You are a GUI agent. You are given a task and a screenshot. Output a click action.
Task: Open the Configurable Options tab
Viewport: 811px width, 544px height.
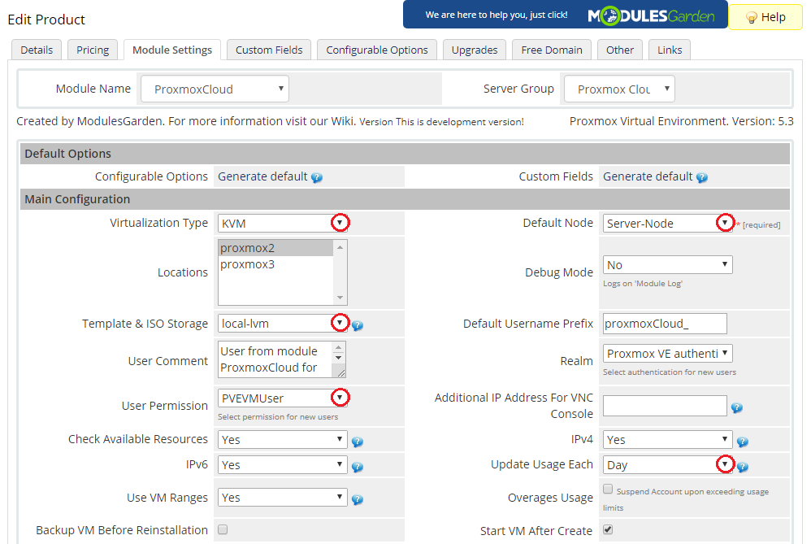tap(377, 50)
